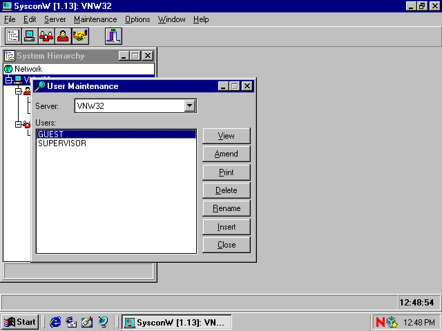Screen dimensions: 442x331
Task: Open the Help menu
Action: tap(201, 19)
